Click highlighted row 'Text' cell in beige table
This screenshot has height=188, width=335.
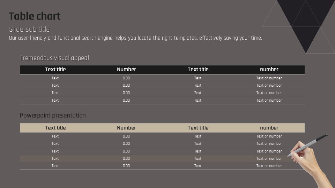click(55, 158)
